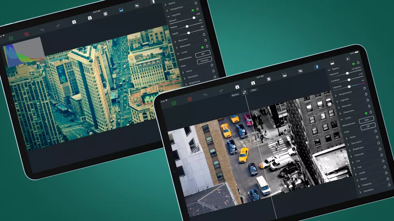
Task: Click the undo arrow on the left iPad
Action: click(42, 30)
